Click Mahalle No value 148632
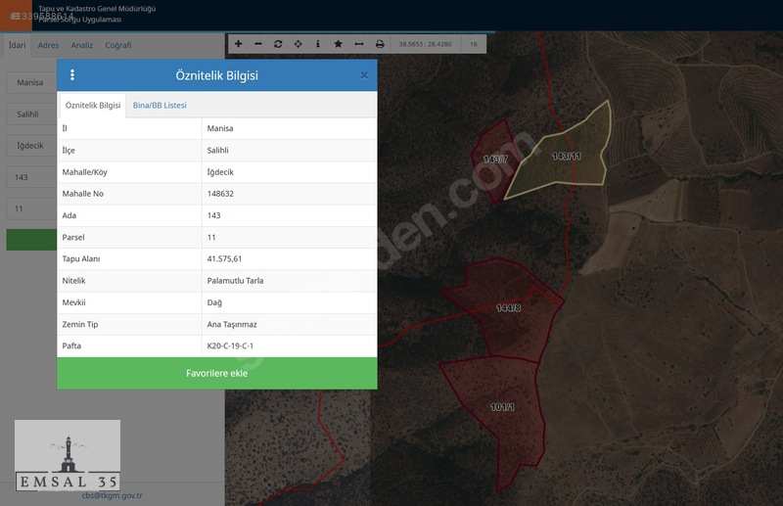783x506 pixels. 220,194
